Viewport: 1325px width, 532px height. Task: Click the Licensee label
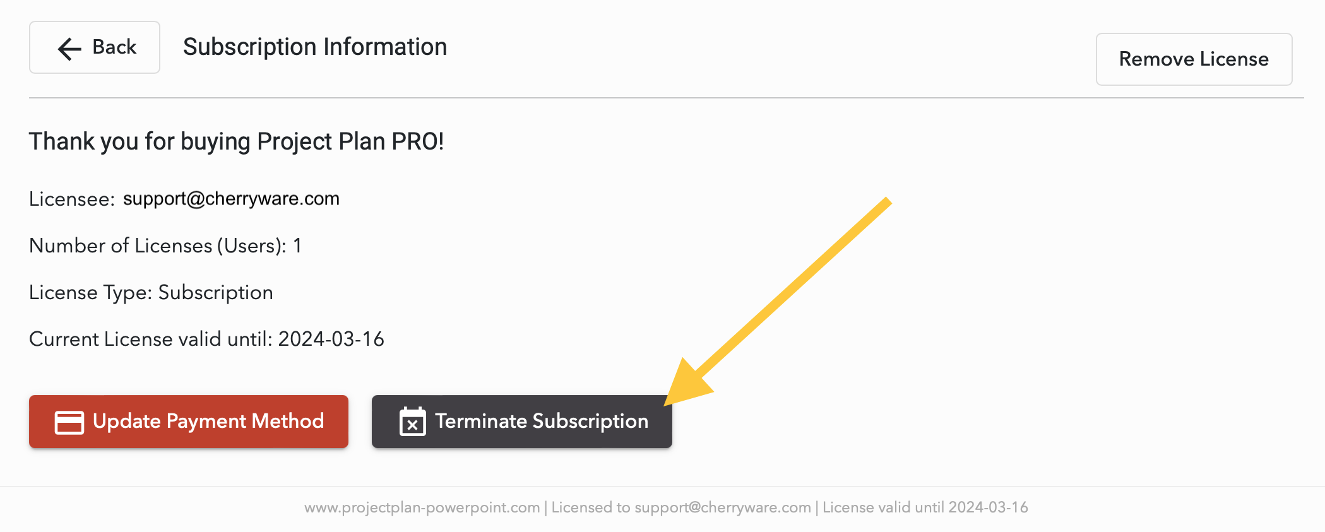coord(71,199)
